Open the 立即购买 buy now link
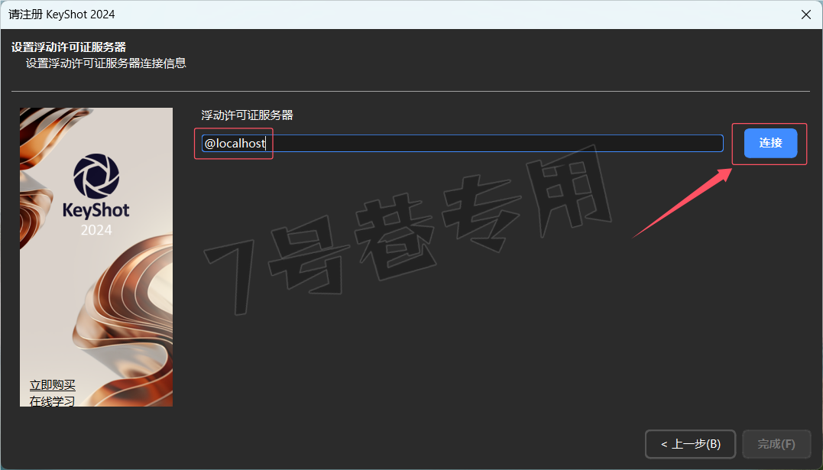Viewport: 823px width, 470px height. (x=53, y=385)
